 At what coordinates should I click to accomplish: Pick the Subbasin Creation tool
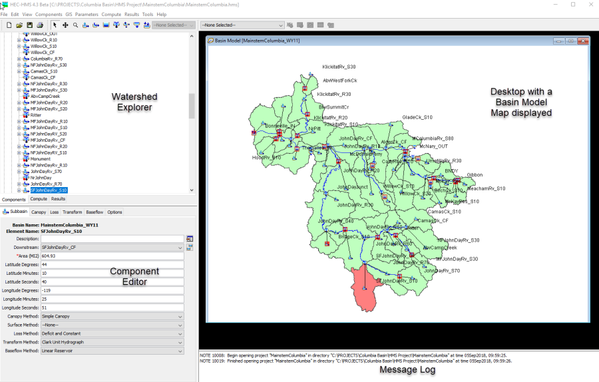tap(86, 25)
